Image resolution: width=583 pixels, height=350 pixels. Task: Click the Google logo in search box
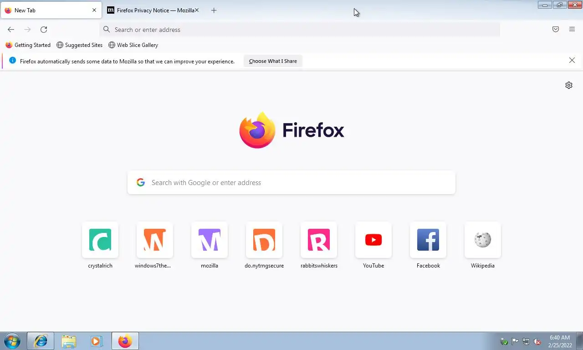[x=141, y=182]
